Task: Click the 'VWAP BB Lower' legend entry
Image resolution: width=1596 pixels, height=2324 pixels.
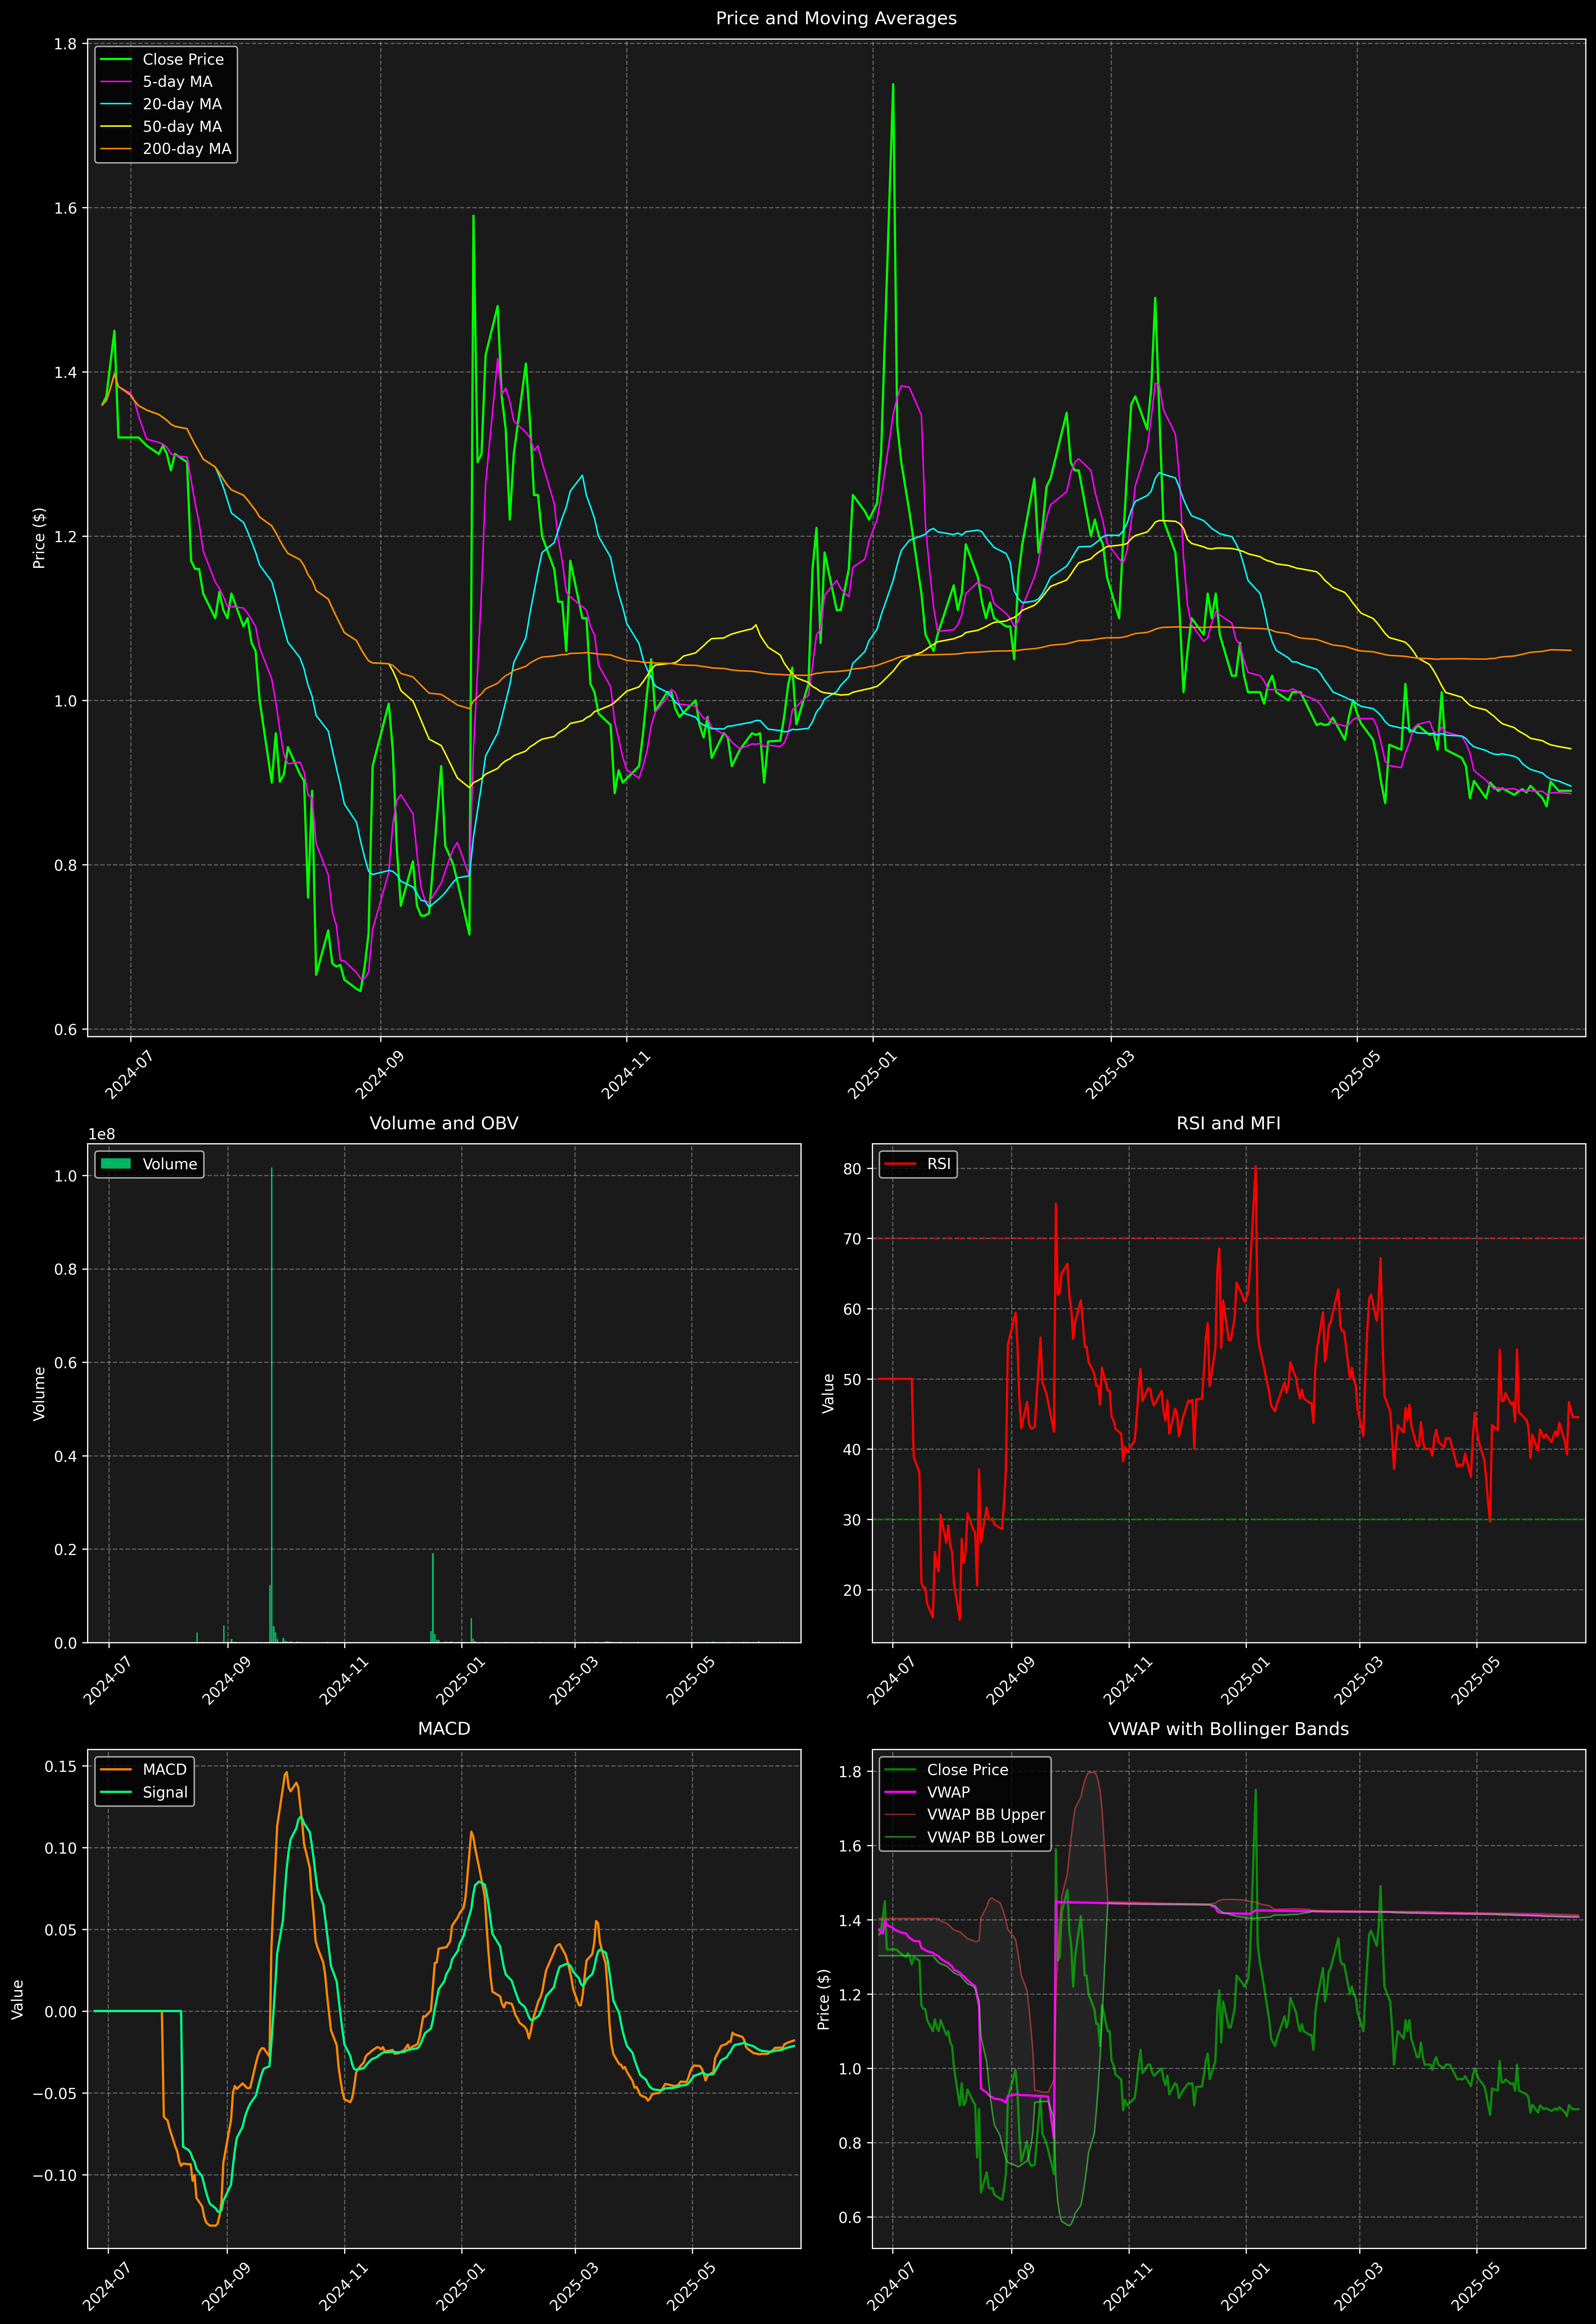Action: (x=965, y=1837)
